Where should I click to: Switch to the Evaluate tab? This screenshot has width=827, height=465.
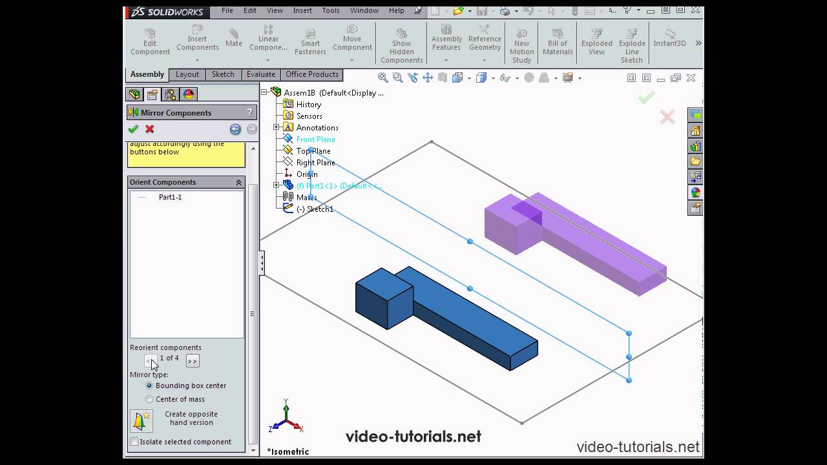(x=260, y=74)
